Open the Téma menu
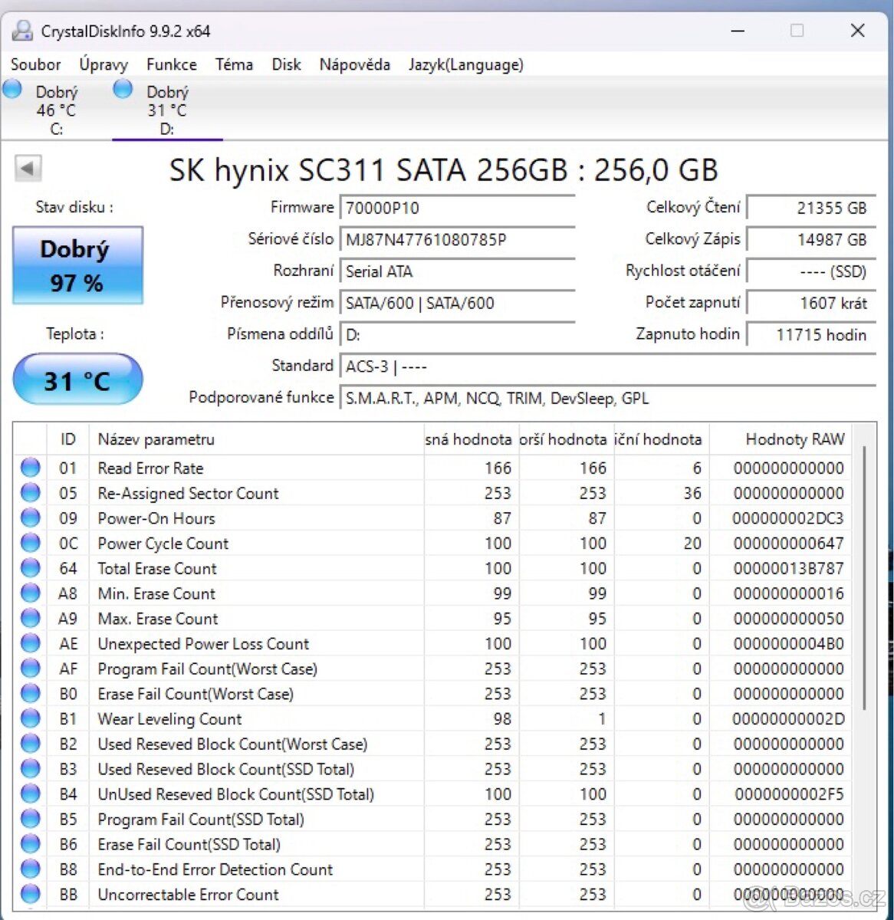The width and height of the screenshot is (894, 920). [x=234, y=64]
